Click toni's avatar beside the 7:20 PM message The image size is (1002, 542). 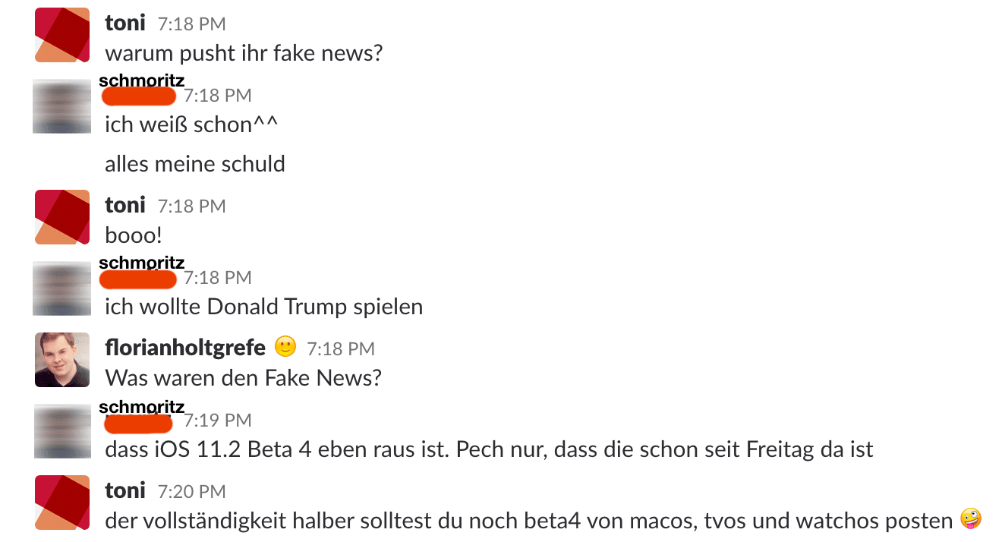(62, 503)
